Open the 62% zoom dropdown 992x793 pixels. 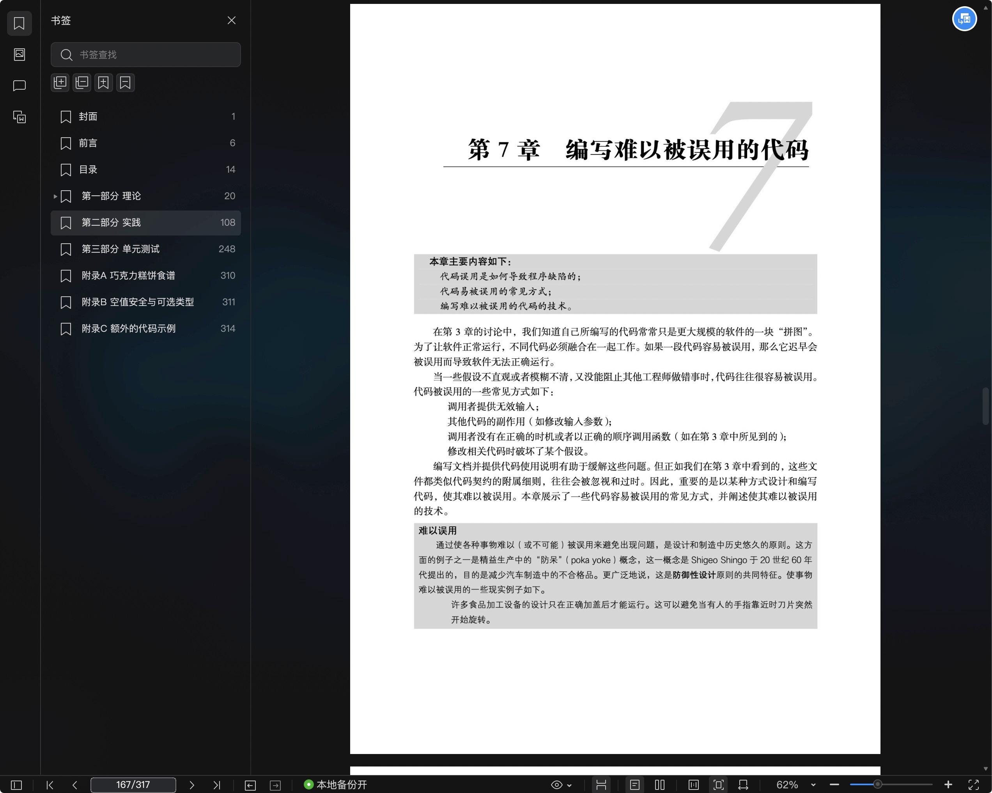click(813, 785)
